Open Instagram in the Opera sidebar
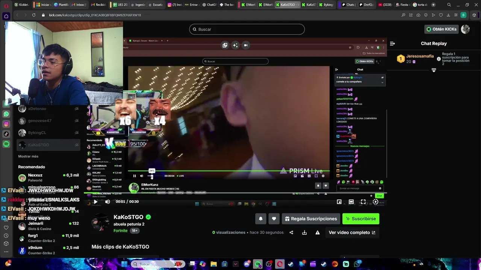 coord(6,124)
